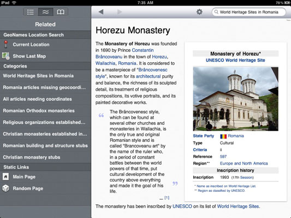Image resolution: width=291 pixels, height=218 pixels.
Task: Click the search field magnifier icon
Action: click(x=216, y=12)
